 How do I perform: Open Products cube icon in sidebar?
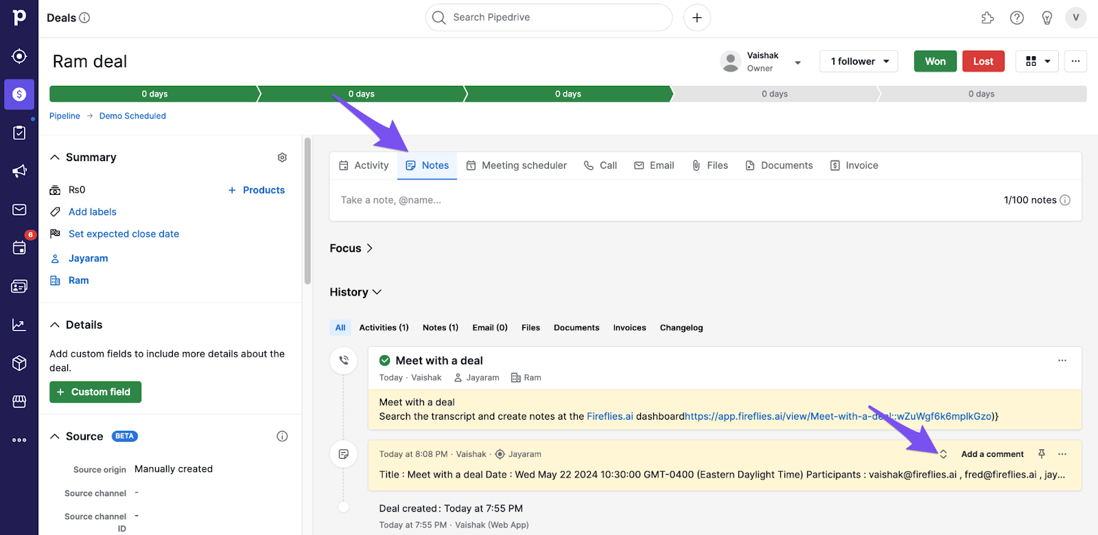pos(19,363)
